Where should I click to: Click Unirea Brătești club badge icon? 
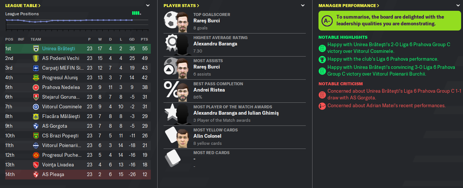36,48
